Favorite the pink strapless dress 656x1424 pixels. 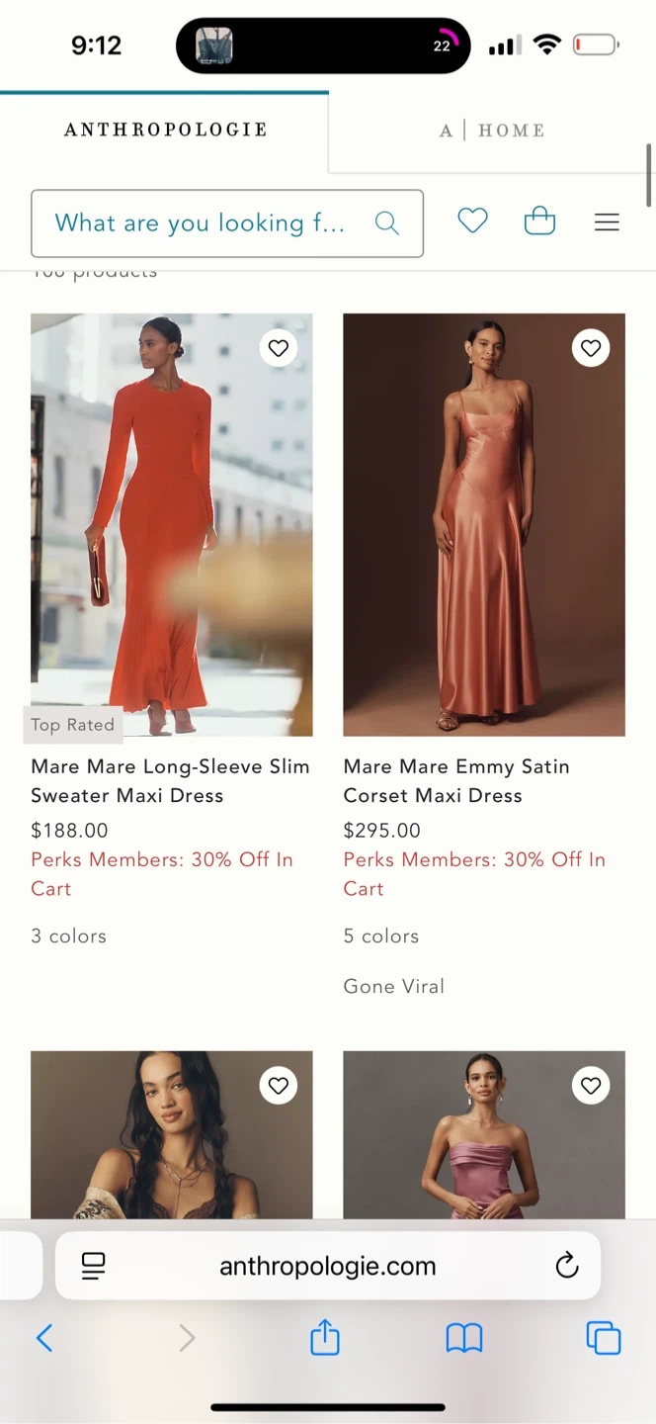tap(591, 1086)
